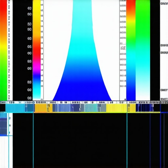Image resolution: width=168 pixels, height=168 pixels.
Task: Click the solid green-to-cyan vertical gradient bar
Action: click(x=143, y=50)
